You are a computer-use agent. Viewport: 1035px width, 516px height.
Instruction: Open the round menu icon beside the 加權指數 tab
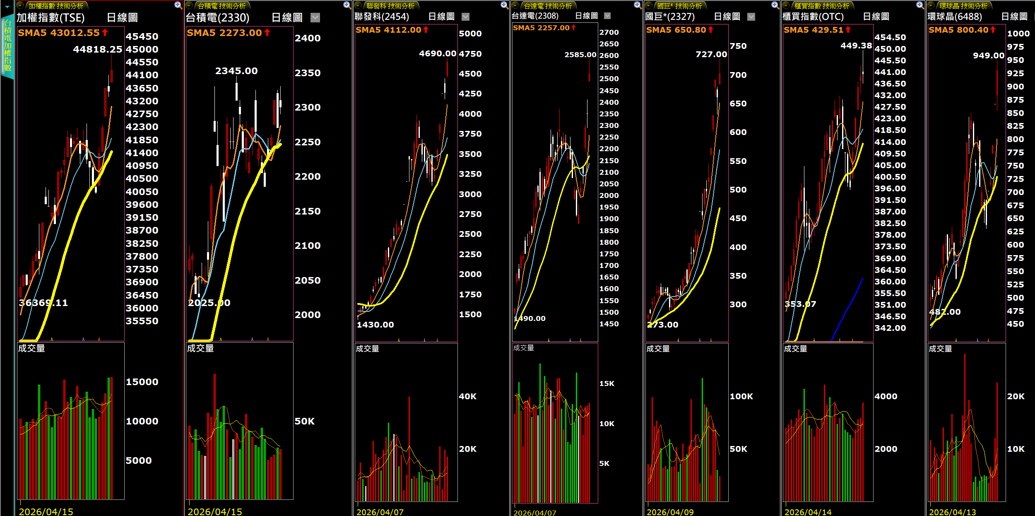tap(20, 5)
